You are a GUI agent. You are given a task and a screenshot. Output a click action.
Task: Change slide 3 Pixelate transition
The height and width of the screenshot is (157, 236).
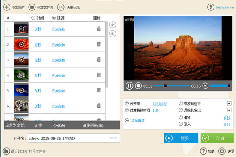point(58,60)
